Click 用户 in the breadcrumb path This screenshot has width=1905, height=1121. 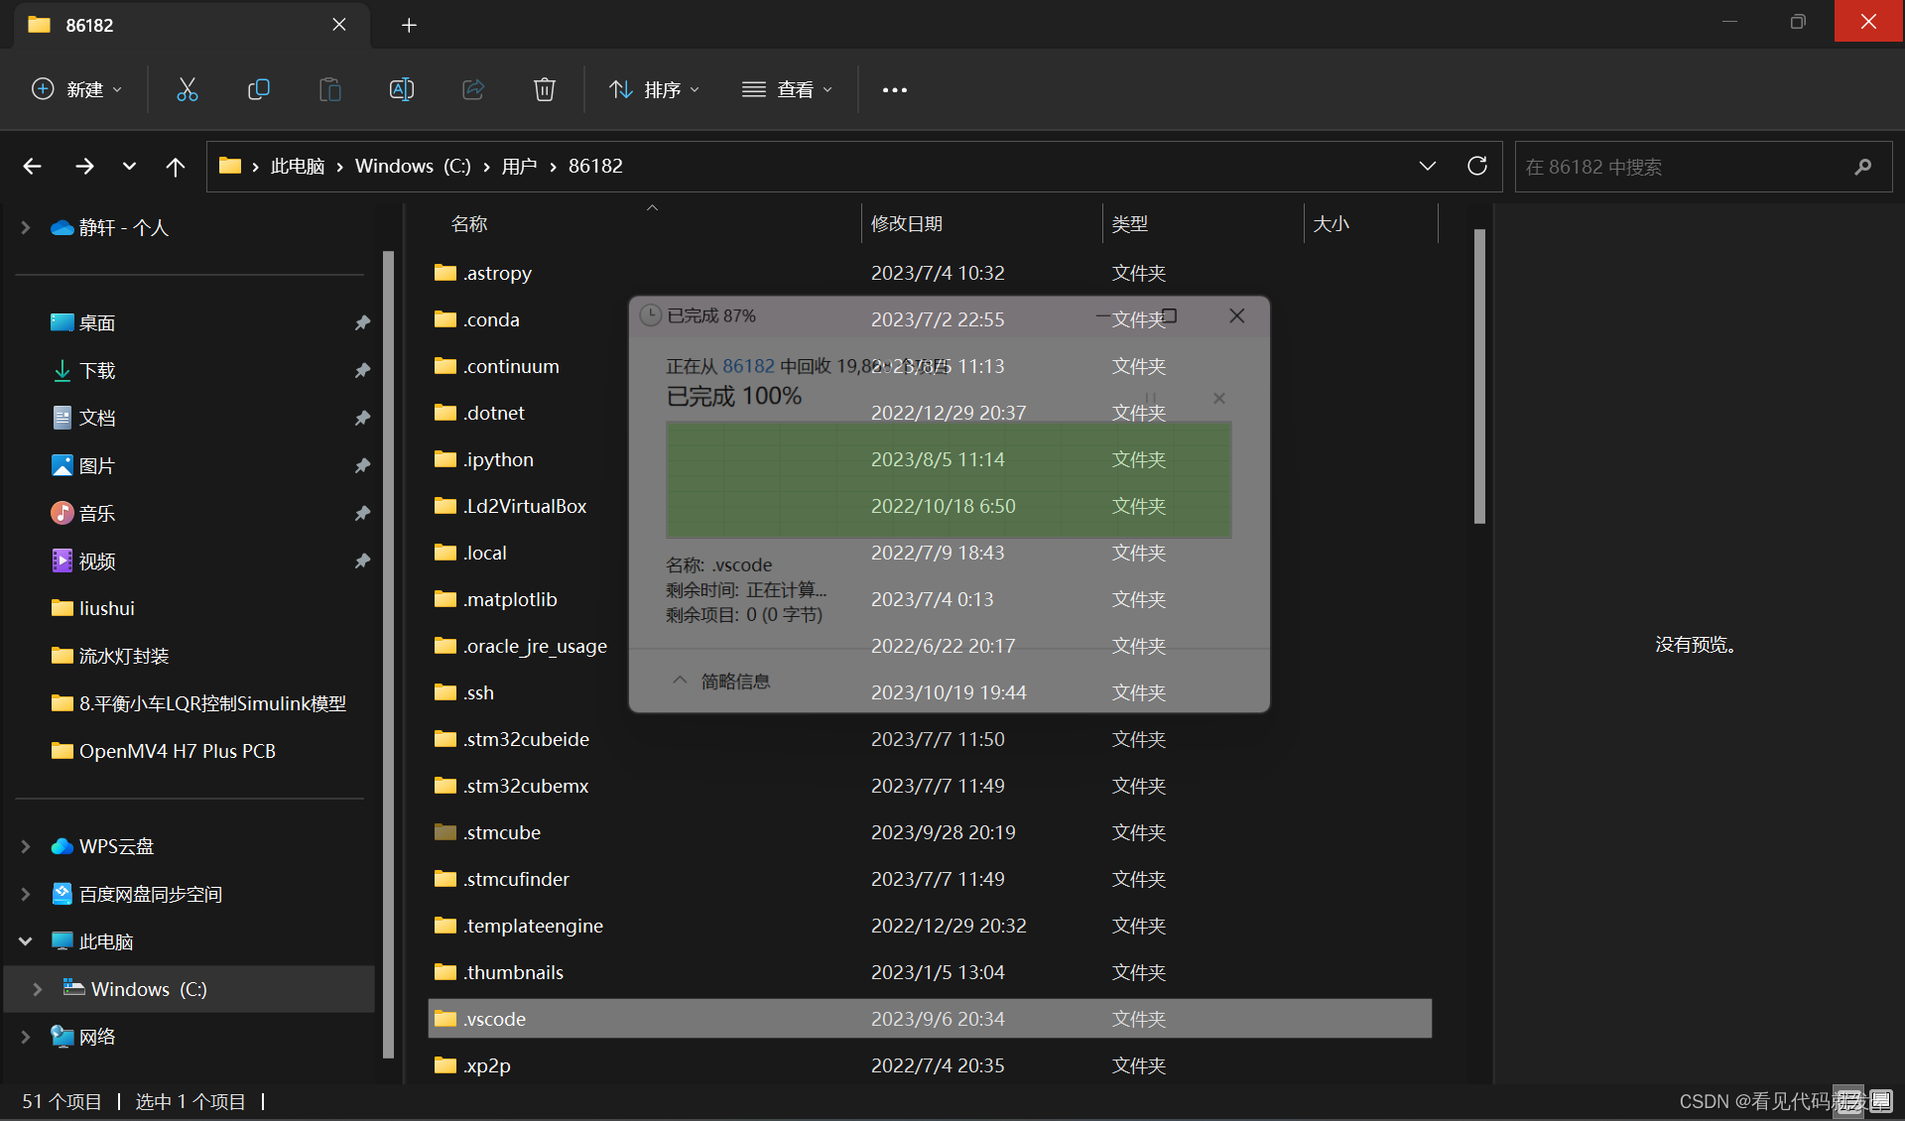pos(519,166)
